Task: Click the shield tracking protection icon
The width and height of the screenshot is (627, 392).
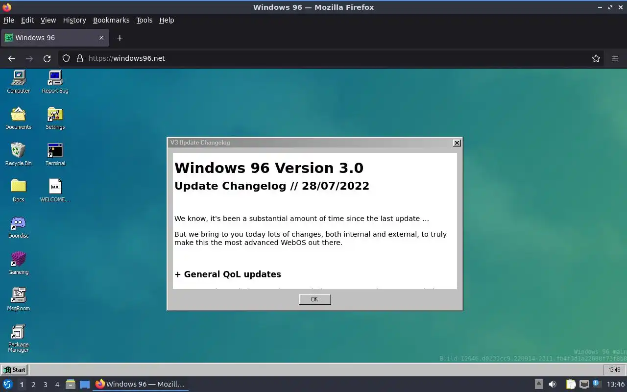Action: point(66,58)
